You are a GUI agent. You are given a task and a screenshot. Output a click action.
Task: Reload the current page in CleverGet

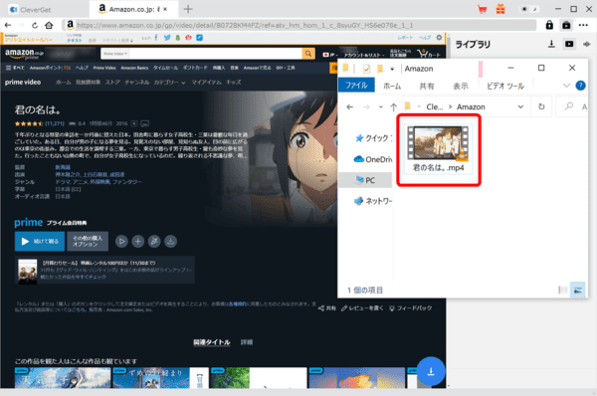pyautogui.click(x=35, y=25)
